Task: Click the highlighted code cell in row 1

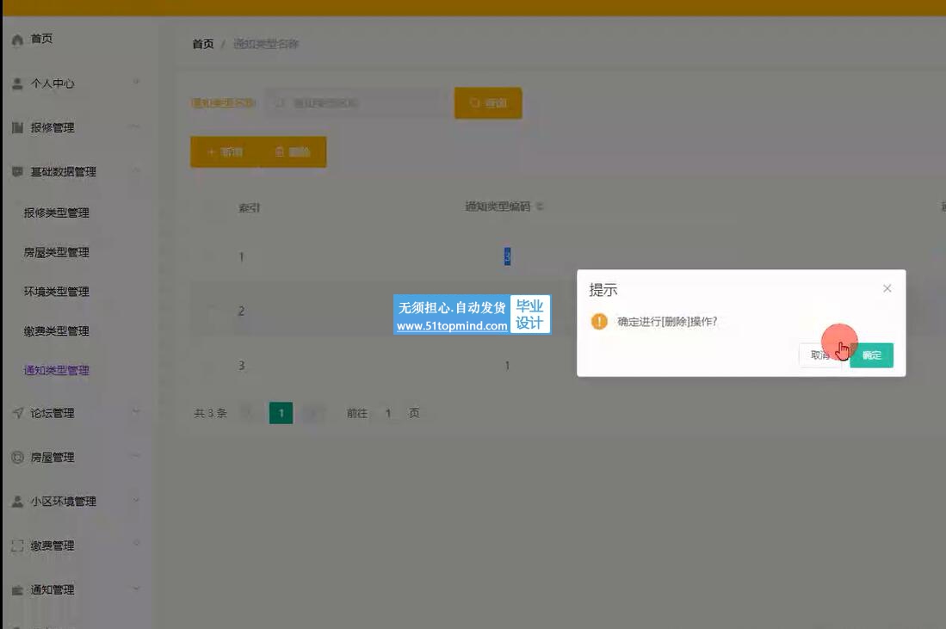Action: 507,256
